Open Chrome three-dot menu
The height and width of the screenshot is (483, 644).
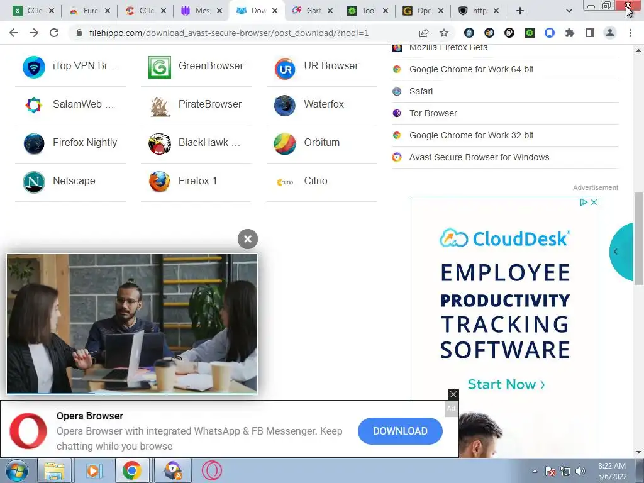630,33
